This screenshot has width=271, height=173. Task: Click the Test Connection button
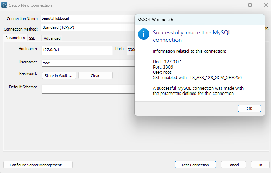coord(195,165)
